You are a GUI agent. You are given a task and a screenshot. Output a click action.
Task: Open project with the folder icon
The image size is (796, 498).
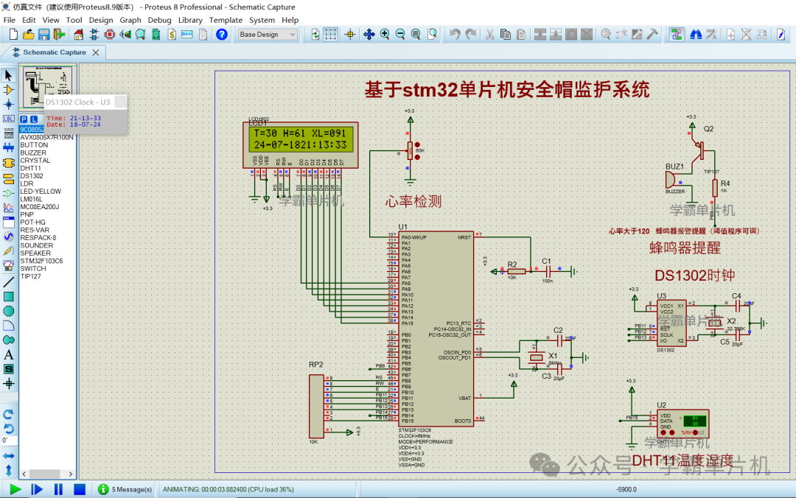click(x=29, y=34)
